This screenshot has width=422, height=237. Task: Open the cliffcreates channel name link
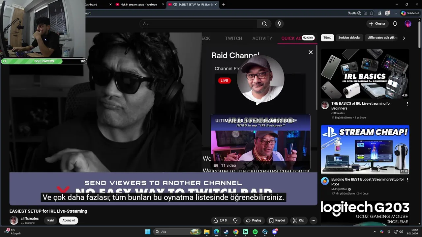pyautogui.click(x=30, y=218)
